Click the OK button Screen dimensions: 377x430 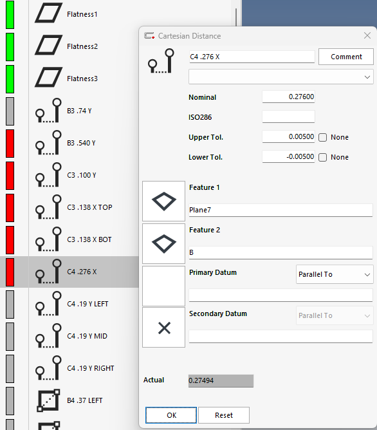coord(171,415)
